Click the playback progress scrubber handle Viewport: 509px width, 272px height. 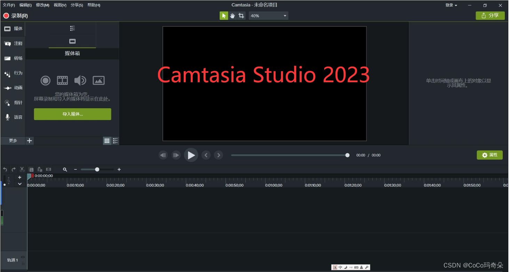click(347, 155)
